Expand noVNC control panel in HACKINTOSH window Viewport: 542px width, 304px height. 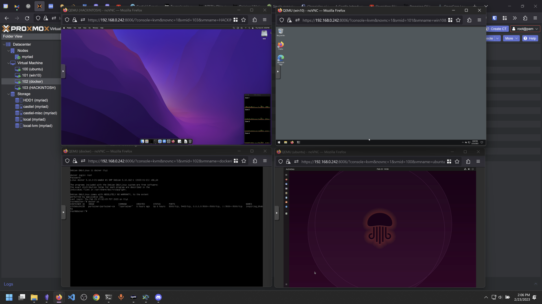(x=63, y=71)
